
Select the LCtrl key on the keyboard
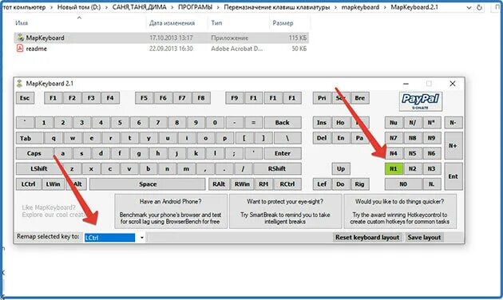pyautogui.click(x=28, y=184)
